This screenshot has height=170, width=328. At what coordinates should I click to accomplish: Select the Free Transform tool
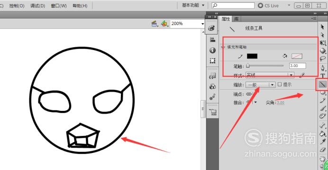(x=323, y=42)
